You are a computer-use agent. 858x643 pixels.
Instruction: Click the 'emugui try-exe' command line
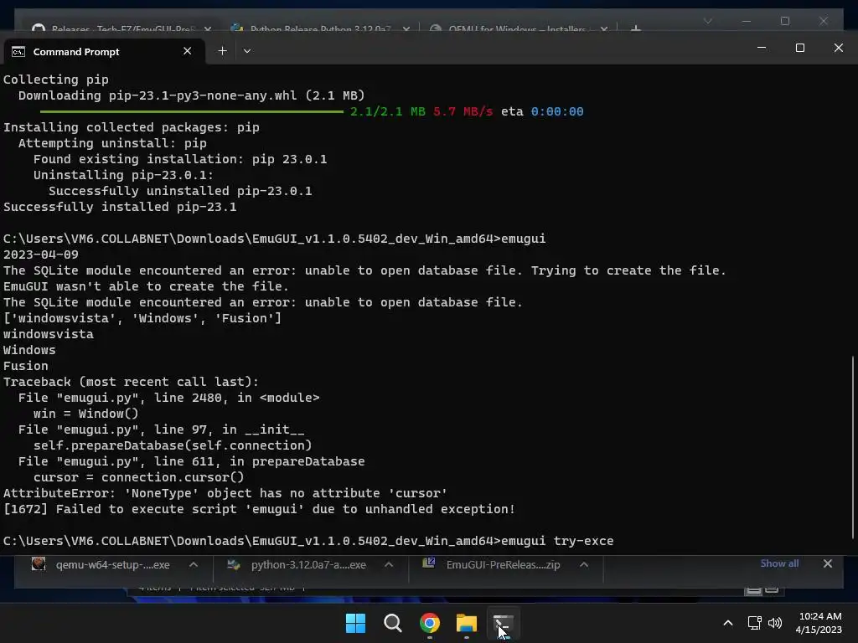coord(308,541)
